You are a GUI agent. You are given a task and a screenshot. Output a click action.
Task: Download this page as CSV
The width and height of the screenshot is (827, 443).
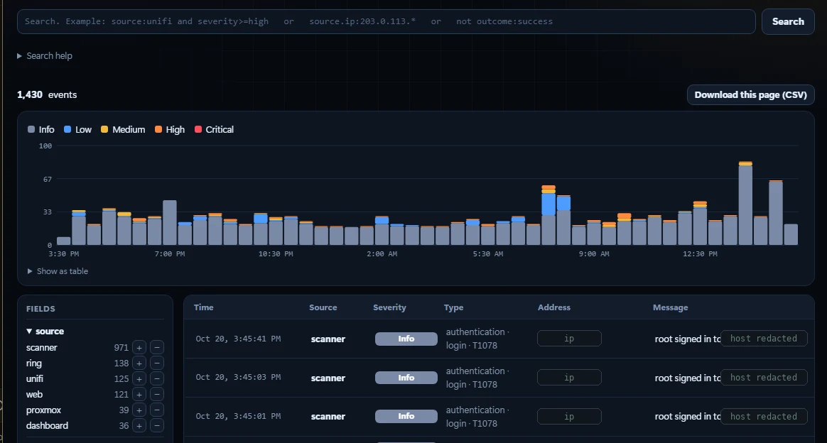click(750, 95)
